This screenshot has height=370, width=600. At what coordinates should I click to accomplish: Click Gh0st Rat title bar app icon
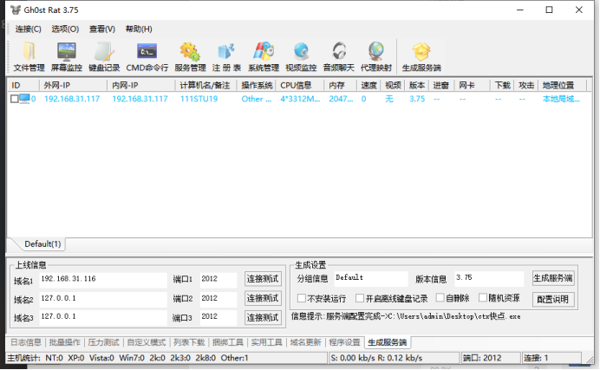pos(16,10)
